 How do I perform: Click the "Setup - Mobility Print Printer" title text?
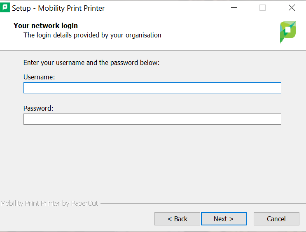pyautogui.click(x=58, y=8)
